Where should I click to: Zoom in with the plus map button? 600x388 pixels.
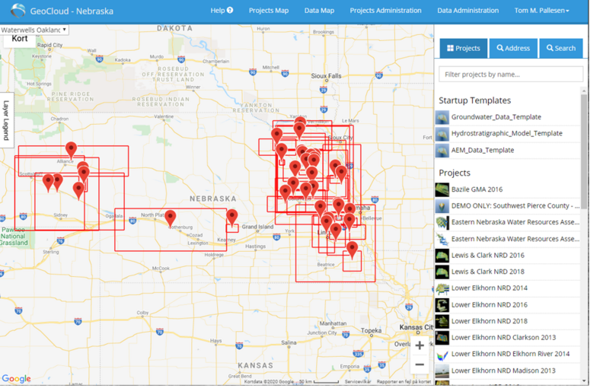(420, 345)
